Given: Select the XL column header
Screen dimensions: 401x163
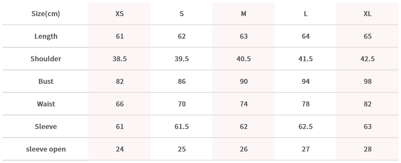Looking at the screenshot, I should click(367, 14).
